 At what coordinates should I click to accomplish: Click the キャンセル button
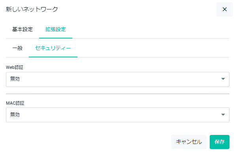[189, 142]
